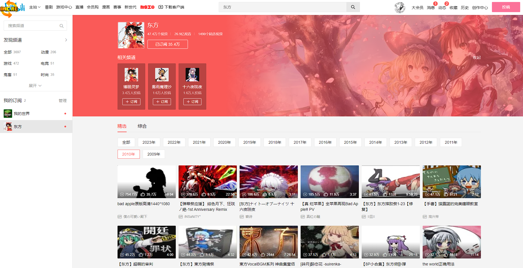Open the 我的世界 channel icon in subscriptions
Viewport: 523px width, 268px height.
coord(8,114)
